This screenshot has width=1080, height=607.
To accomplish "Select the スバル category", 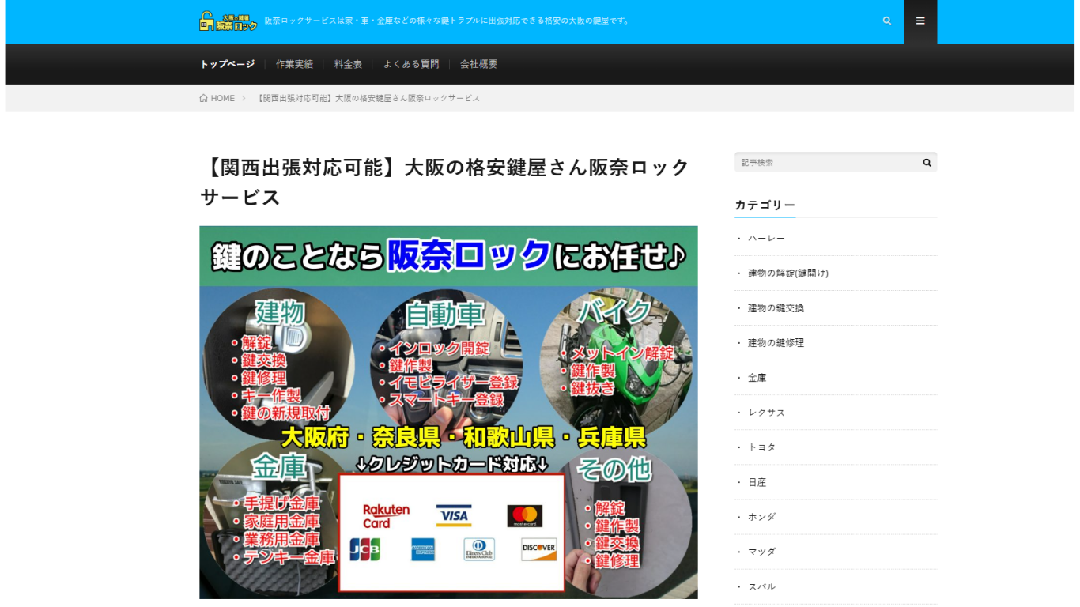I will [x=761, y=586].
